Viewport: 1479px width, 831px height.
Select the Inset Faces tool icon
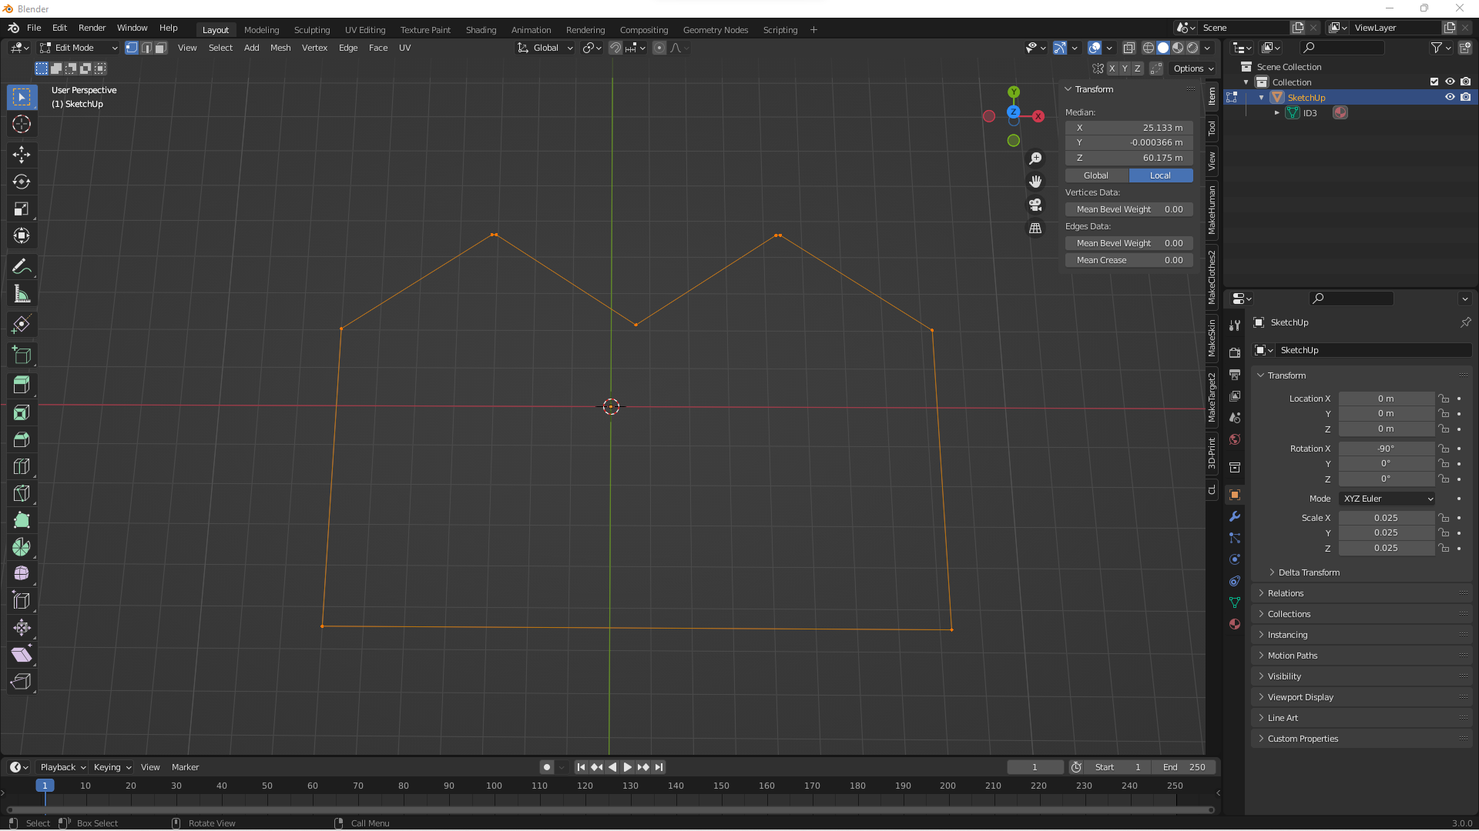[x=22, y=413]
